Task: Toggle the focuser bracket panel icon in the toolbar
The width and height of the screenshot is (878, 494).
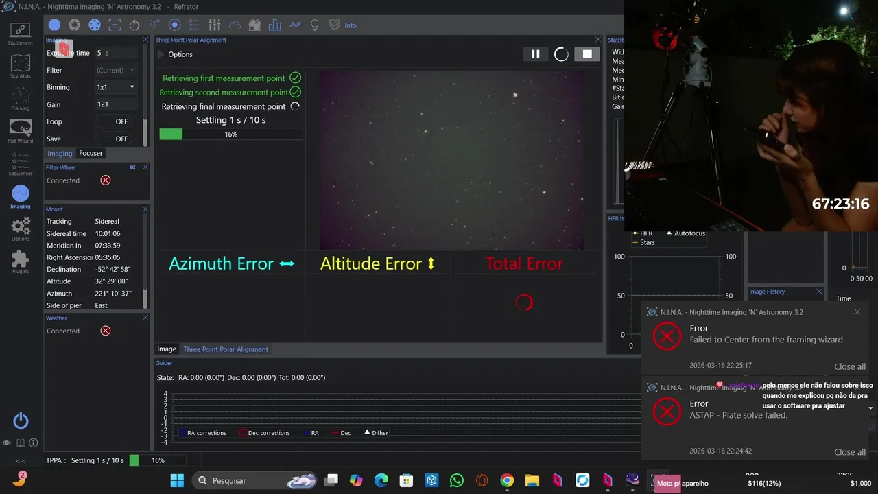Action: coord(115,25)
